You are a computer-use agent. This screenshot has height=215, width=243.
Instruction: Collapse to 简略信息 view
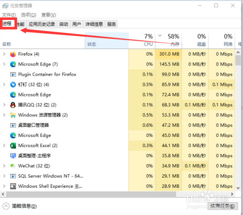[x=19, y=206]
